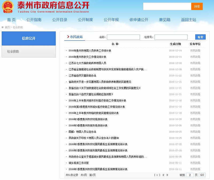Click the breadcrumb home icon
The image size is (214, 180).
[3, 27]
